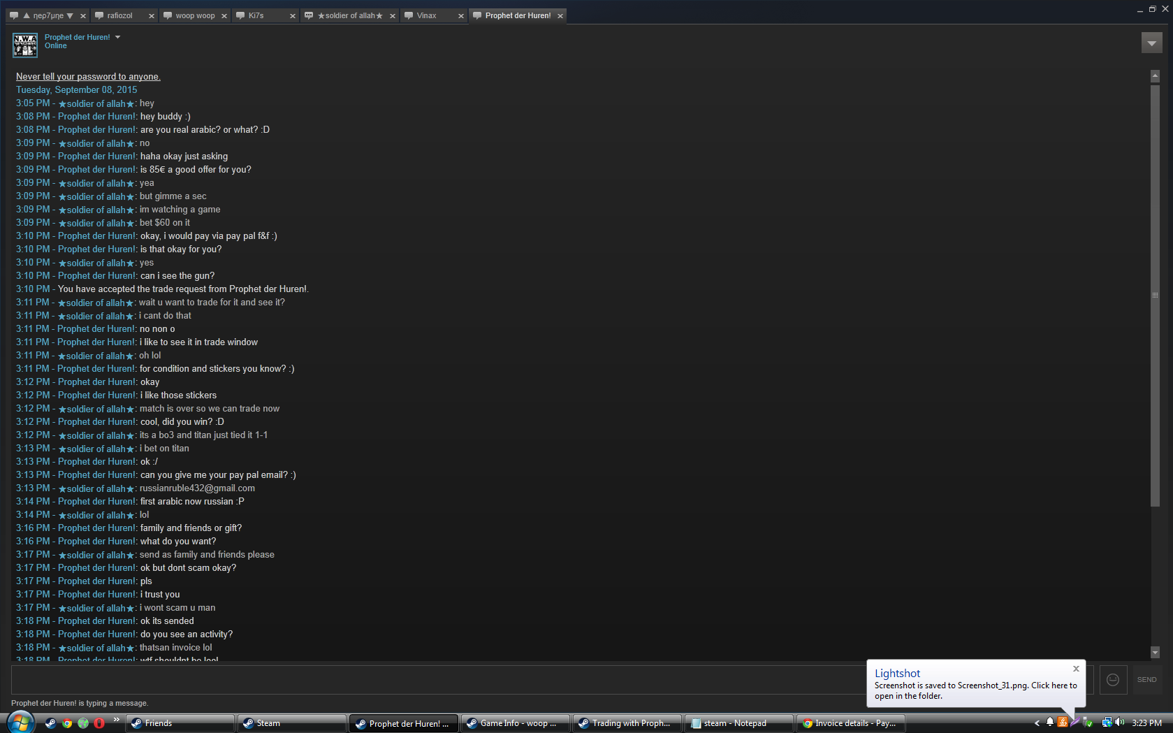Image resolution: width=1173 pixels, height=733 pixels.
Task: Switch to the woop woop chat tab
Action: click(195, 15)
